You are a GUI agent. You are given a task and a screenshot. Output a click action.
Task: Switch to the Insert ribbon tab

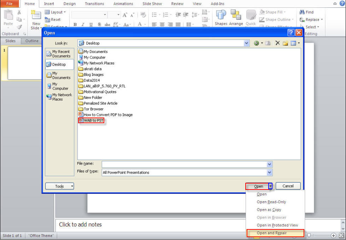pos(49,4)
